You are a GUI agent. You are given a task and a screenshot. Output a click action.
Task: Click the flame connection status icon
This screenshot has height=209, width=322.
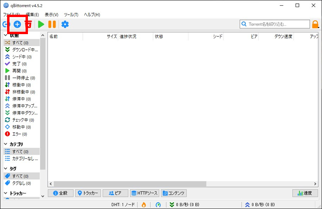(144, 204)
